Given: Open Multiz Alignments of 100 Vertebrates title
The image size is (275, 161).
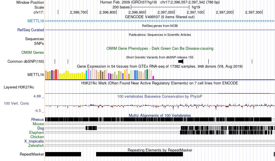Looking at the screenshot, I should coord(160,115).
